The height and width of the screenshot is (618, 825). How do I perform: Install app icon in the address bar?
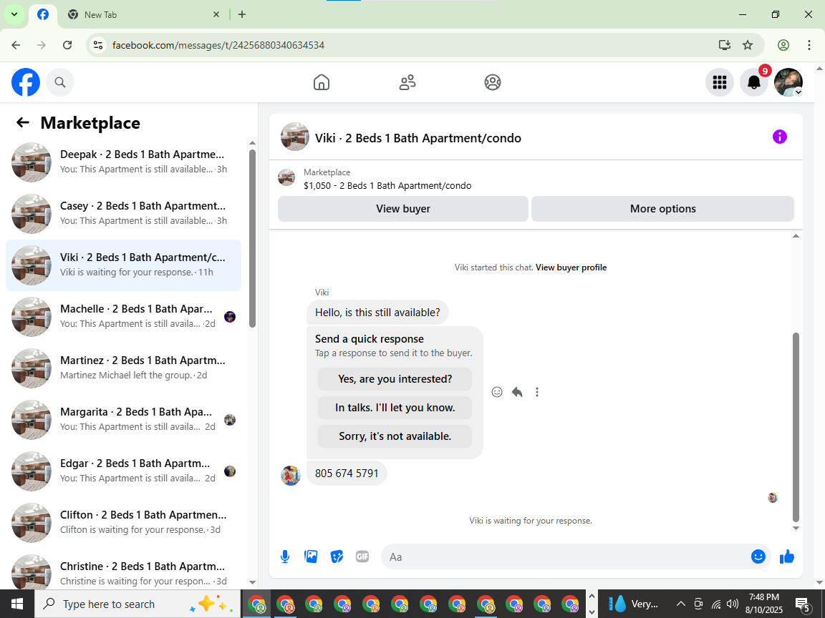coord(725,45)
